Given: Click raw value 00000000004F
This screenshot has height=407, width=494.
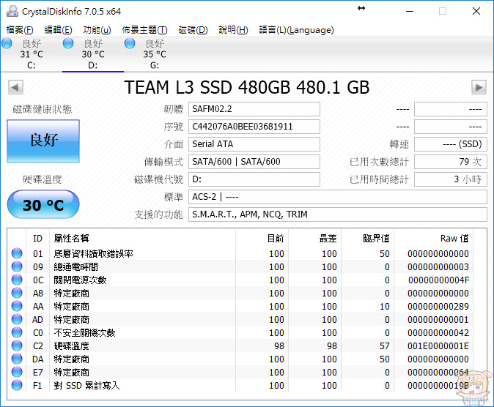Looking at the screenshot, I should point(438,280).
